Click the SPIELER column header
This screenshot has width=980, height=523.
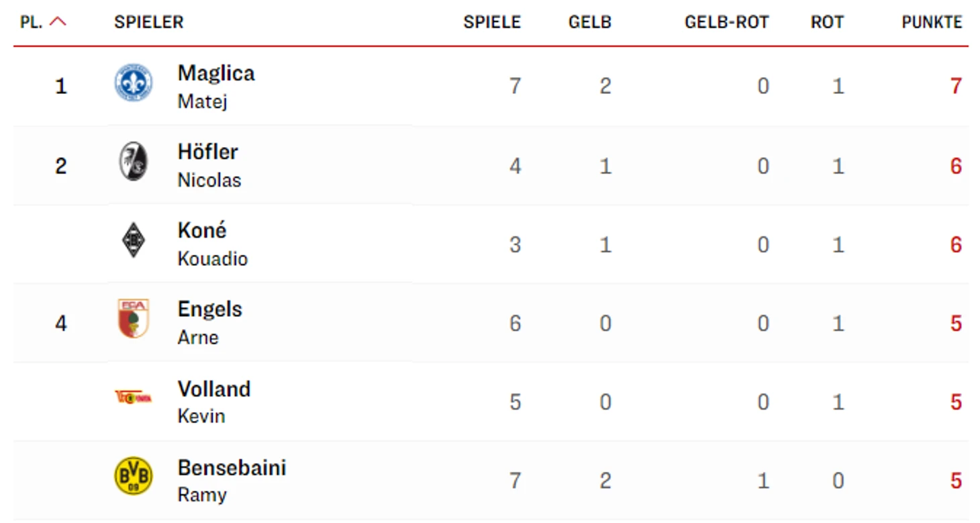click(x=148, y=22)
